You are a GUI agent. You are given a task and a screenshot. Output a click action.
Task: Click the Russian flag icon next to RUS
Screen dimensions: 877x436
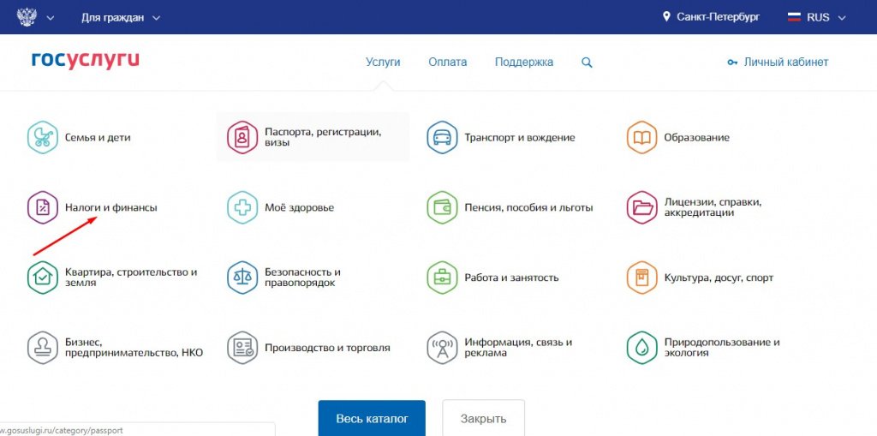(794, 17)
